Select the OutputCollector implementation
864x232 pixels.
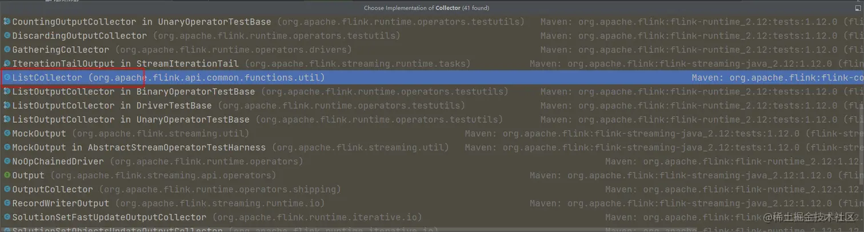coord(432,189)
